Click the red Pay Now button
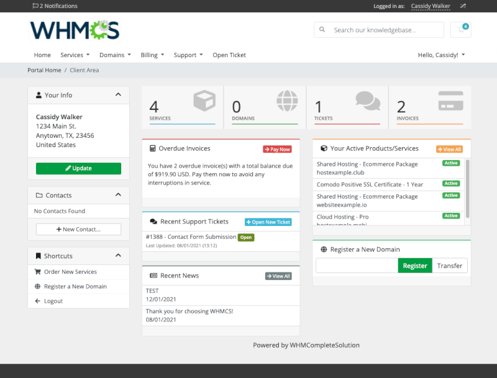The width and height of the screenshot is (497, 378). (x=277, y=150)
